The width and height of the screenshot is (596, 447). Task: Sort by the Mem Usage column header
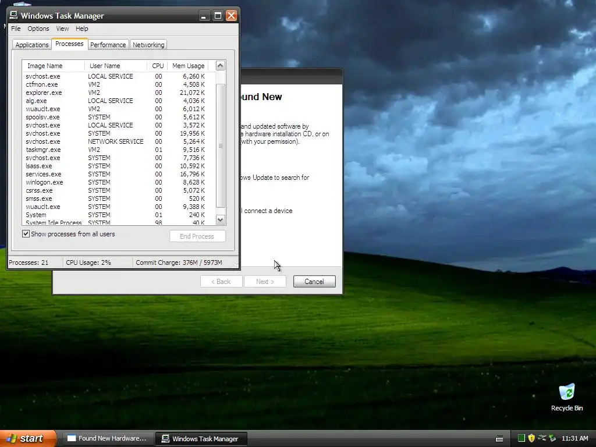pyautogui.click(x=188, y=66)
